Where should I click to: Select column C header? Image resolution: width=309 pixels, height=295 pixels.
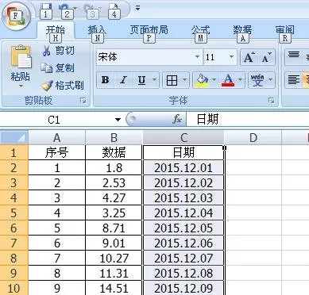coord(183,137)
